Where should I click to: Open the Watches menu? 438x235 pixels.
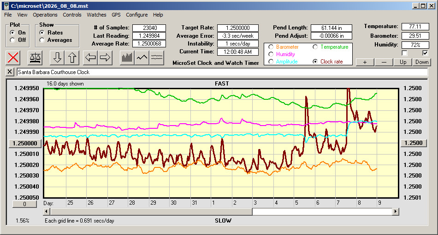coord(96,15)
